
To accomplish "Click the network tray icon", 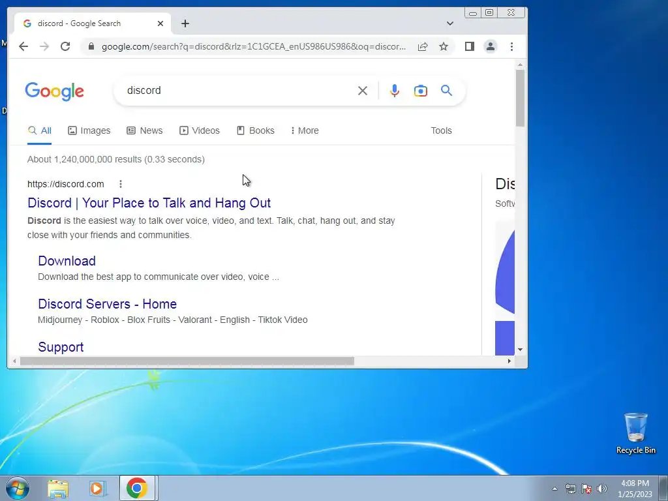I will 570,489.
